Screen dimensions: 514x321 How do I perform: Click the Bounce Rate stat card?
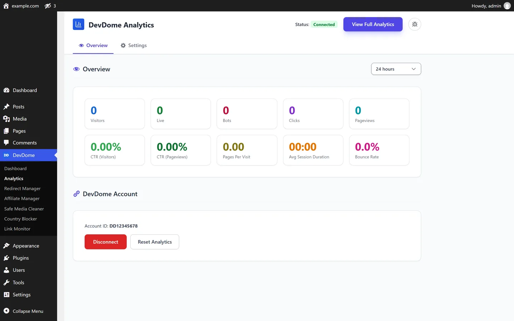click(379, 150)
